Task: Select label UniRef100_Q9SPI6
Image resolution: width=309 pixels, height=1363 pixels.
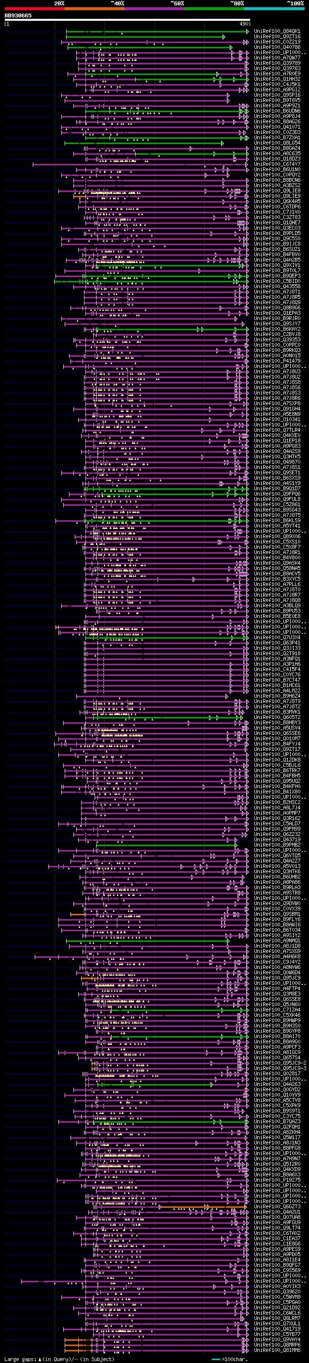Action: click(277, 95)
